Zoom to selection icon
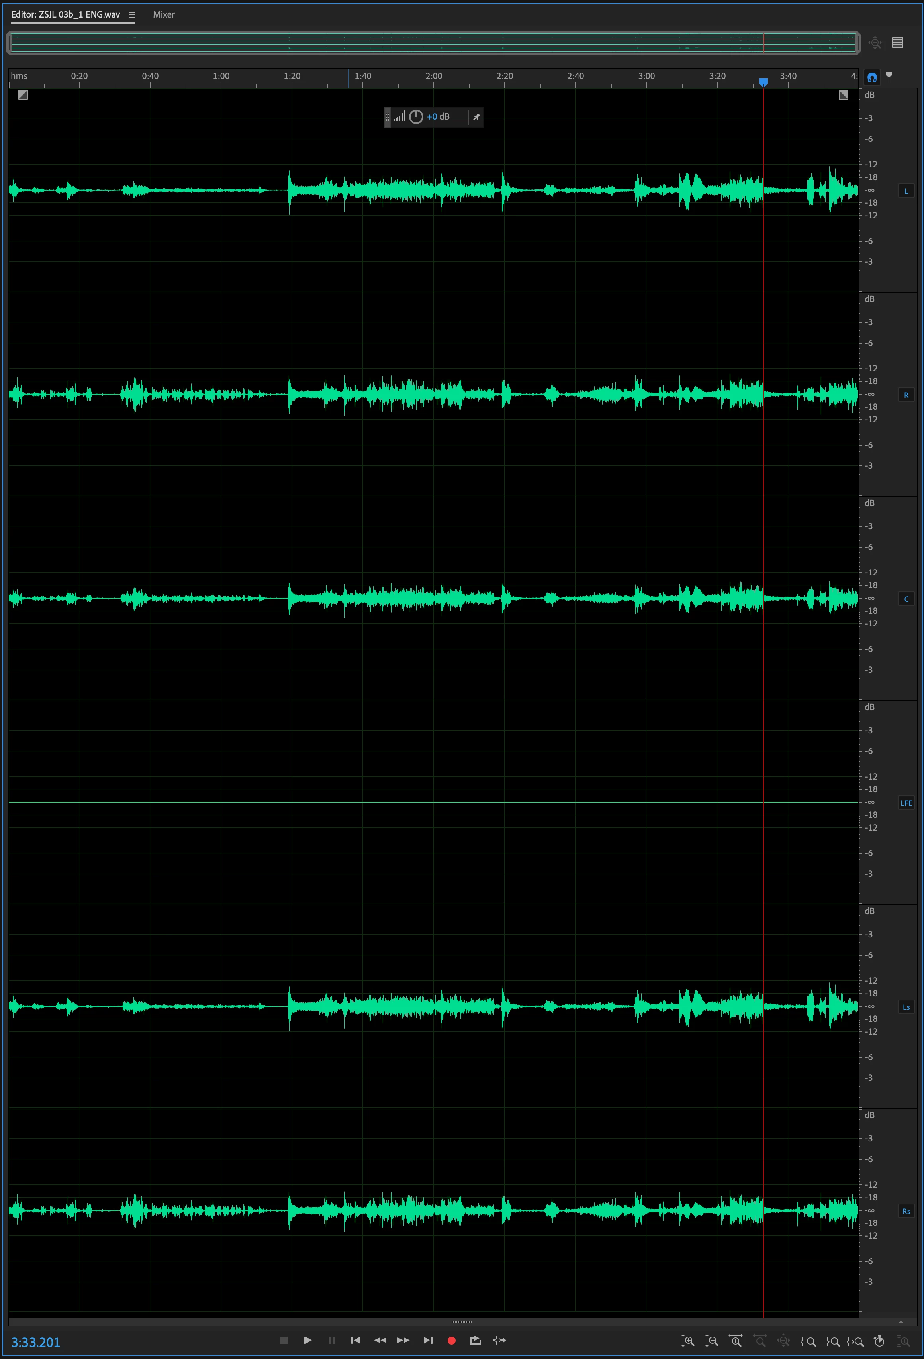The width and height of the screenshot is (924, 1359). pos(855,1342)
